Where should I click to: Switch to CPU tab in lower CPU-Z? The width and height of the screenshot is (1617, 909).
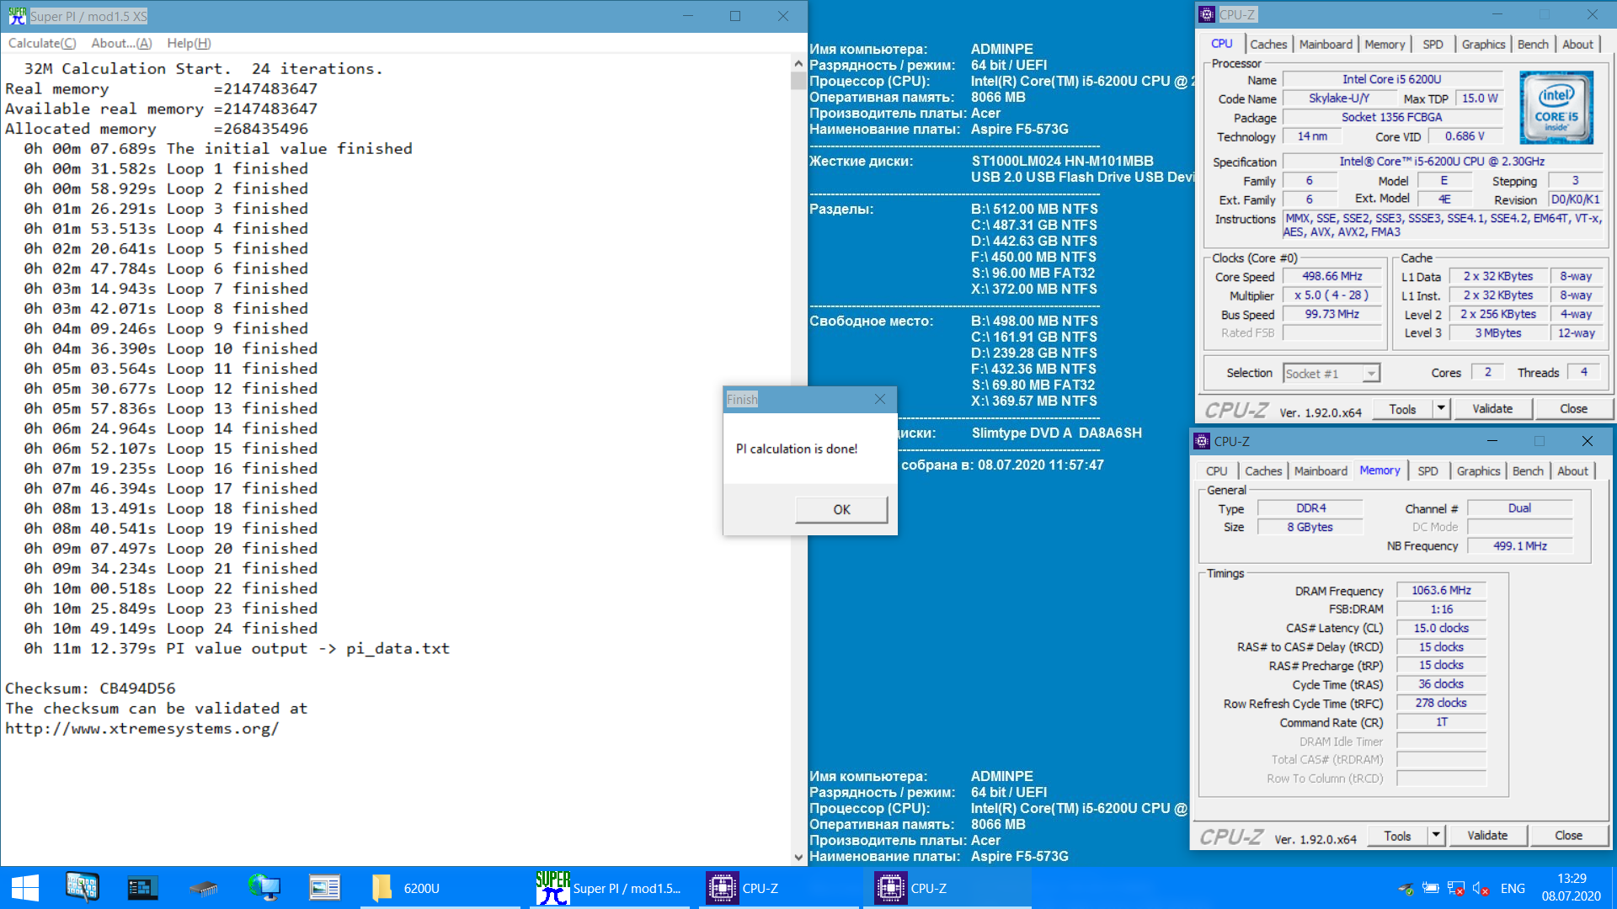pyautogui.click(x=1216, y=471)
